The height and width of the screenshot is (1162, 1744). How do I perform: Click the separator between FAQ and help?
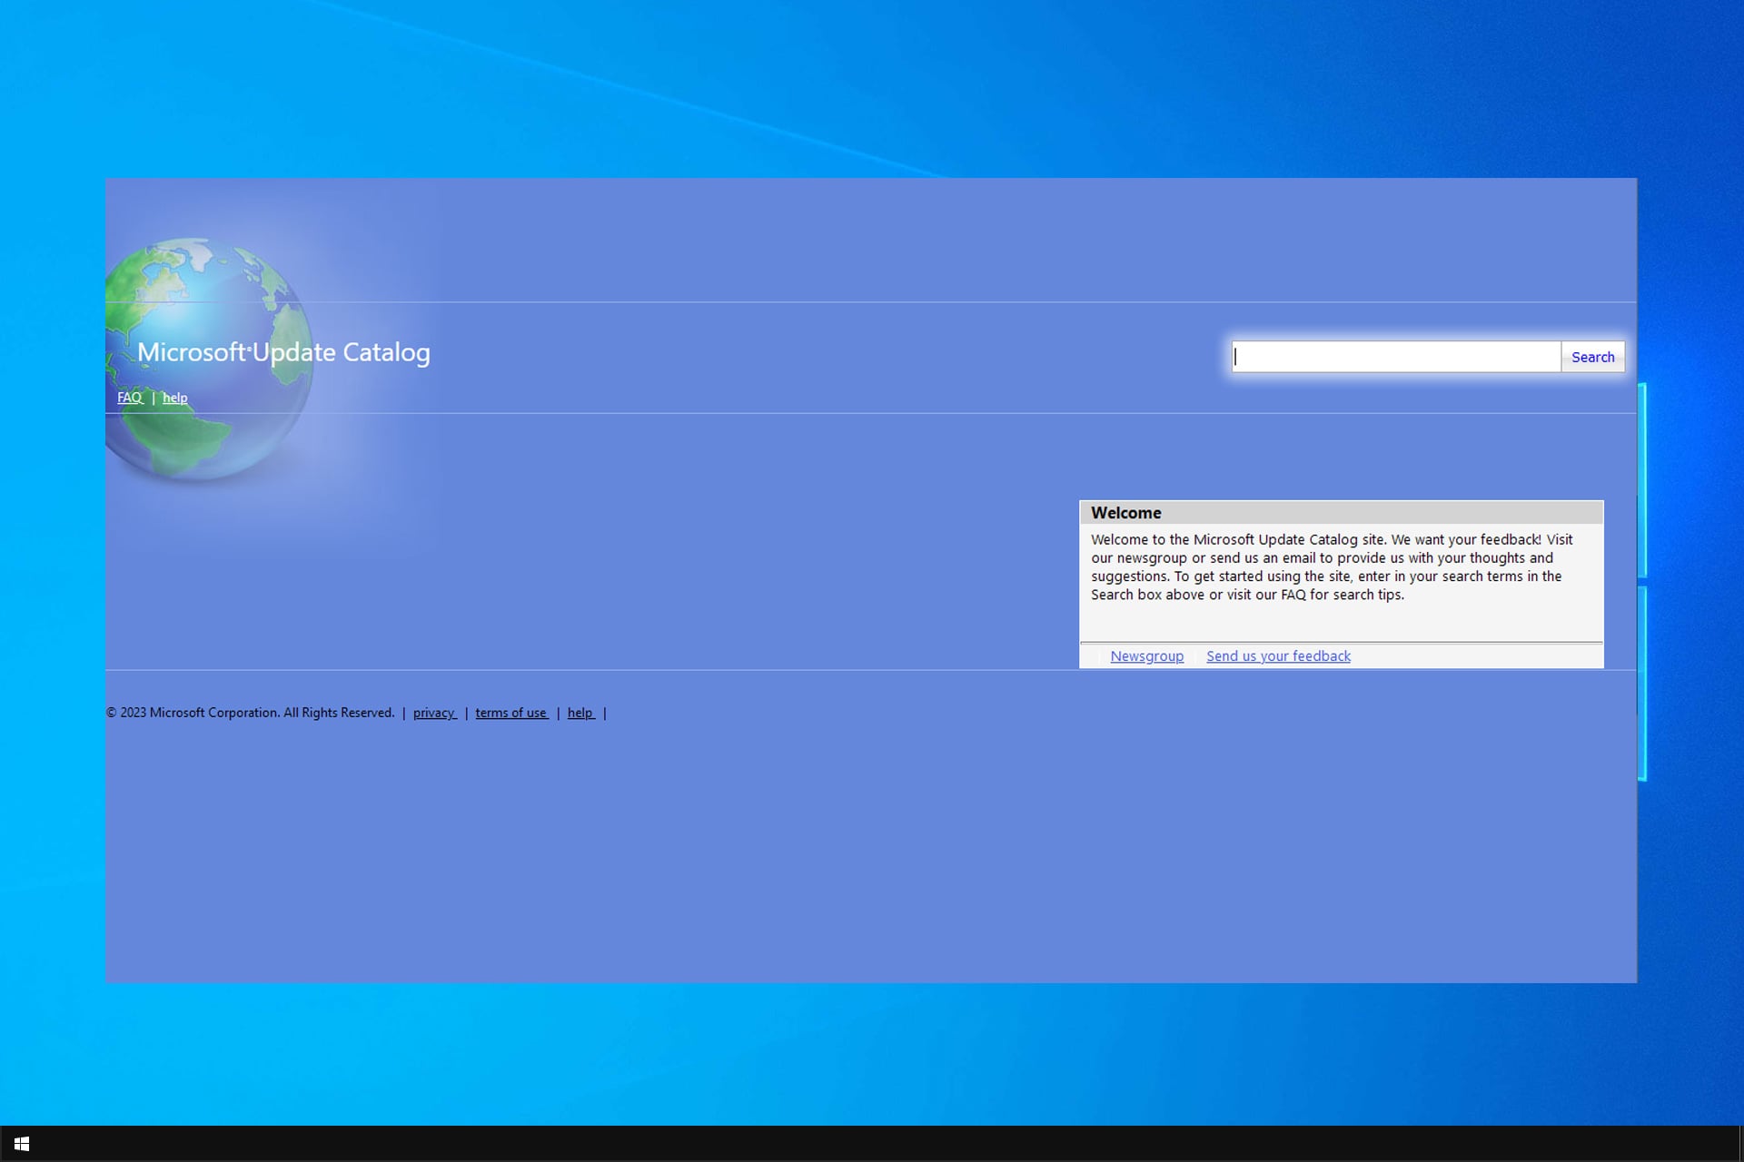point(154,398)
